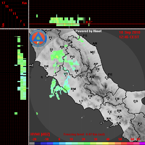Click the FI city marker
Viewport: 145px width, 145px height.
pos(50,39)
